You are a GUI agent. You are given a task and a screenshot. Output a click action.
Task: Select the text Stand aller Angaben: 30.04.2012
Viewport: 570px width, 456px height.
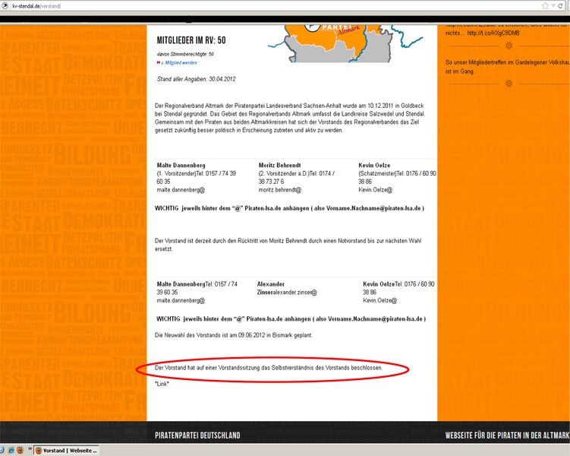pos(197,79)
